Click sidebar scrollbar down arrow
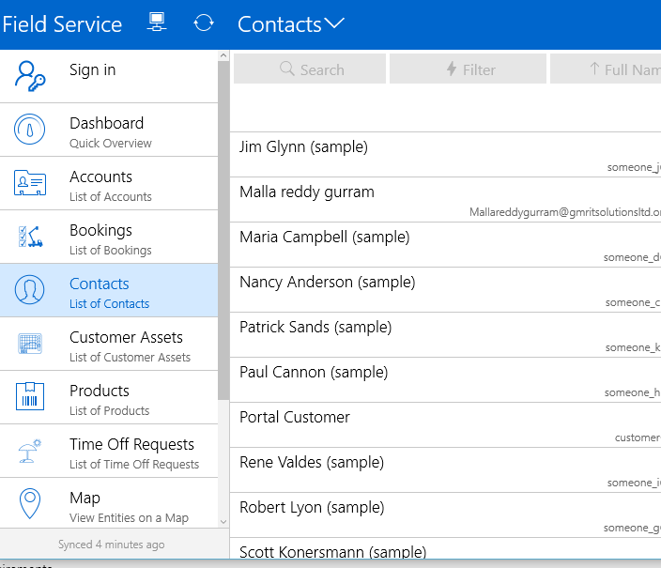661x568 pixels. tap(223, 522)
